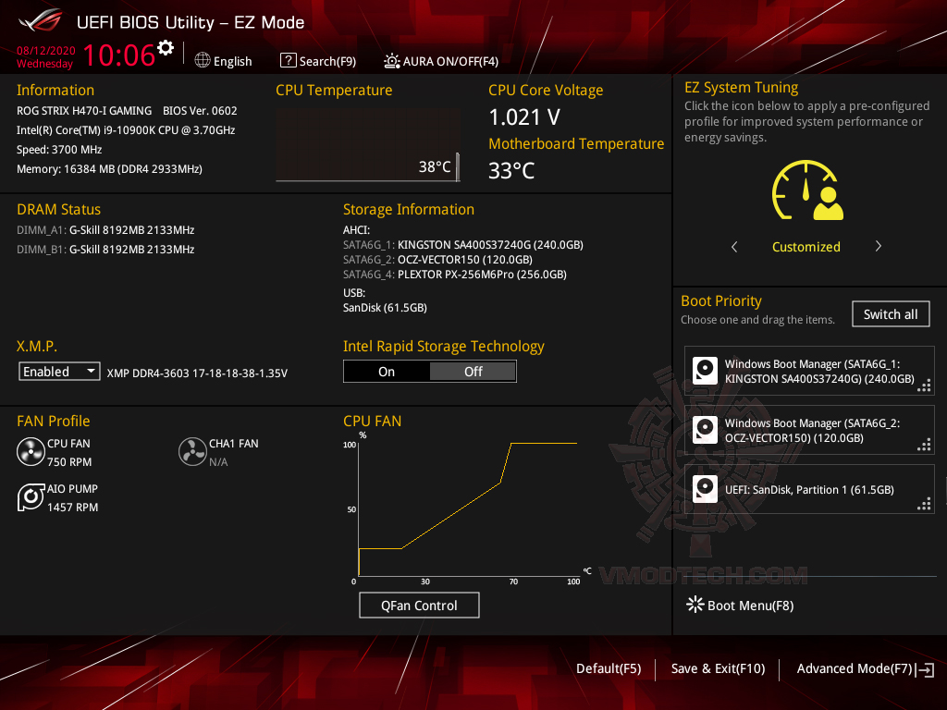Click the CHA1 FAN icon

point(192,452)
